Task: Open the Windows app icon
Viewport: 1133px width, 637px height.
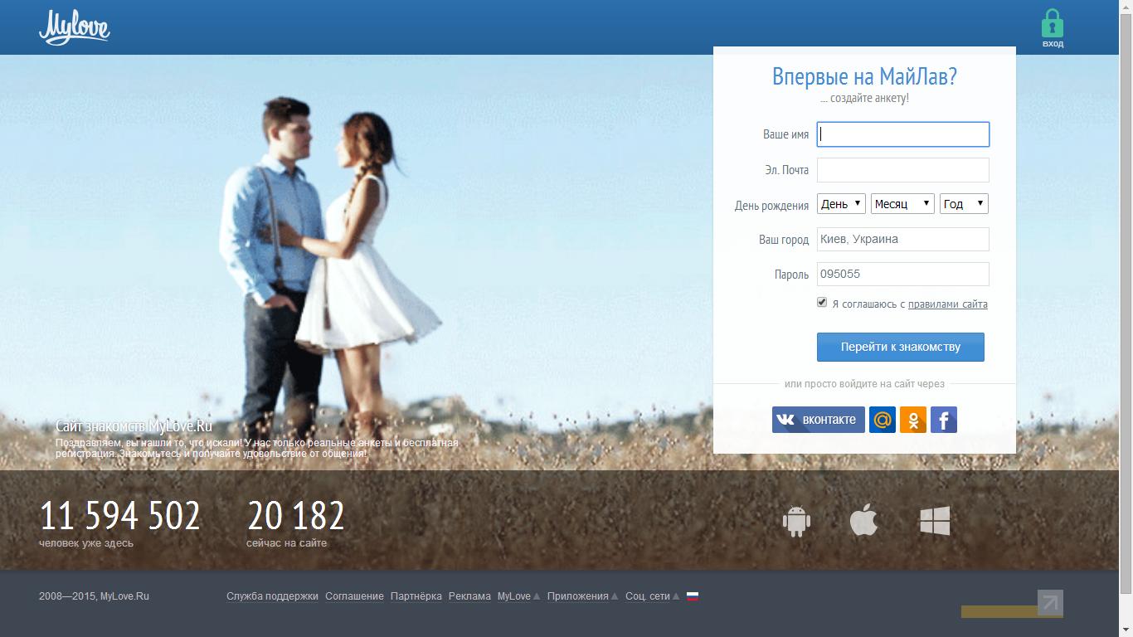Action: (x=935, y=521)
